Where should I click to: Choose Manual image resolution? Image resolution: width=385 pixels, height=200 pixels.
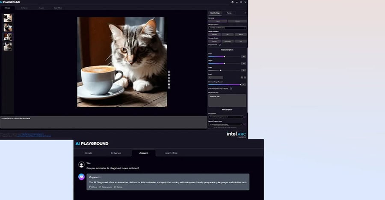click(240, 35)
